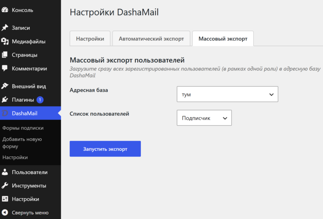This screenshot has width=323, height=219.
Task: Click the italic description starting with Загрузите
Action: [195, 72]
